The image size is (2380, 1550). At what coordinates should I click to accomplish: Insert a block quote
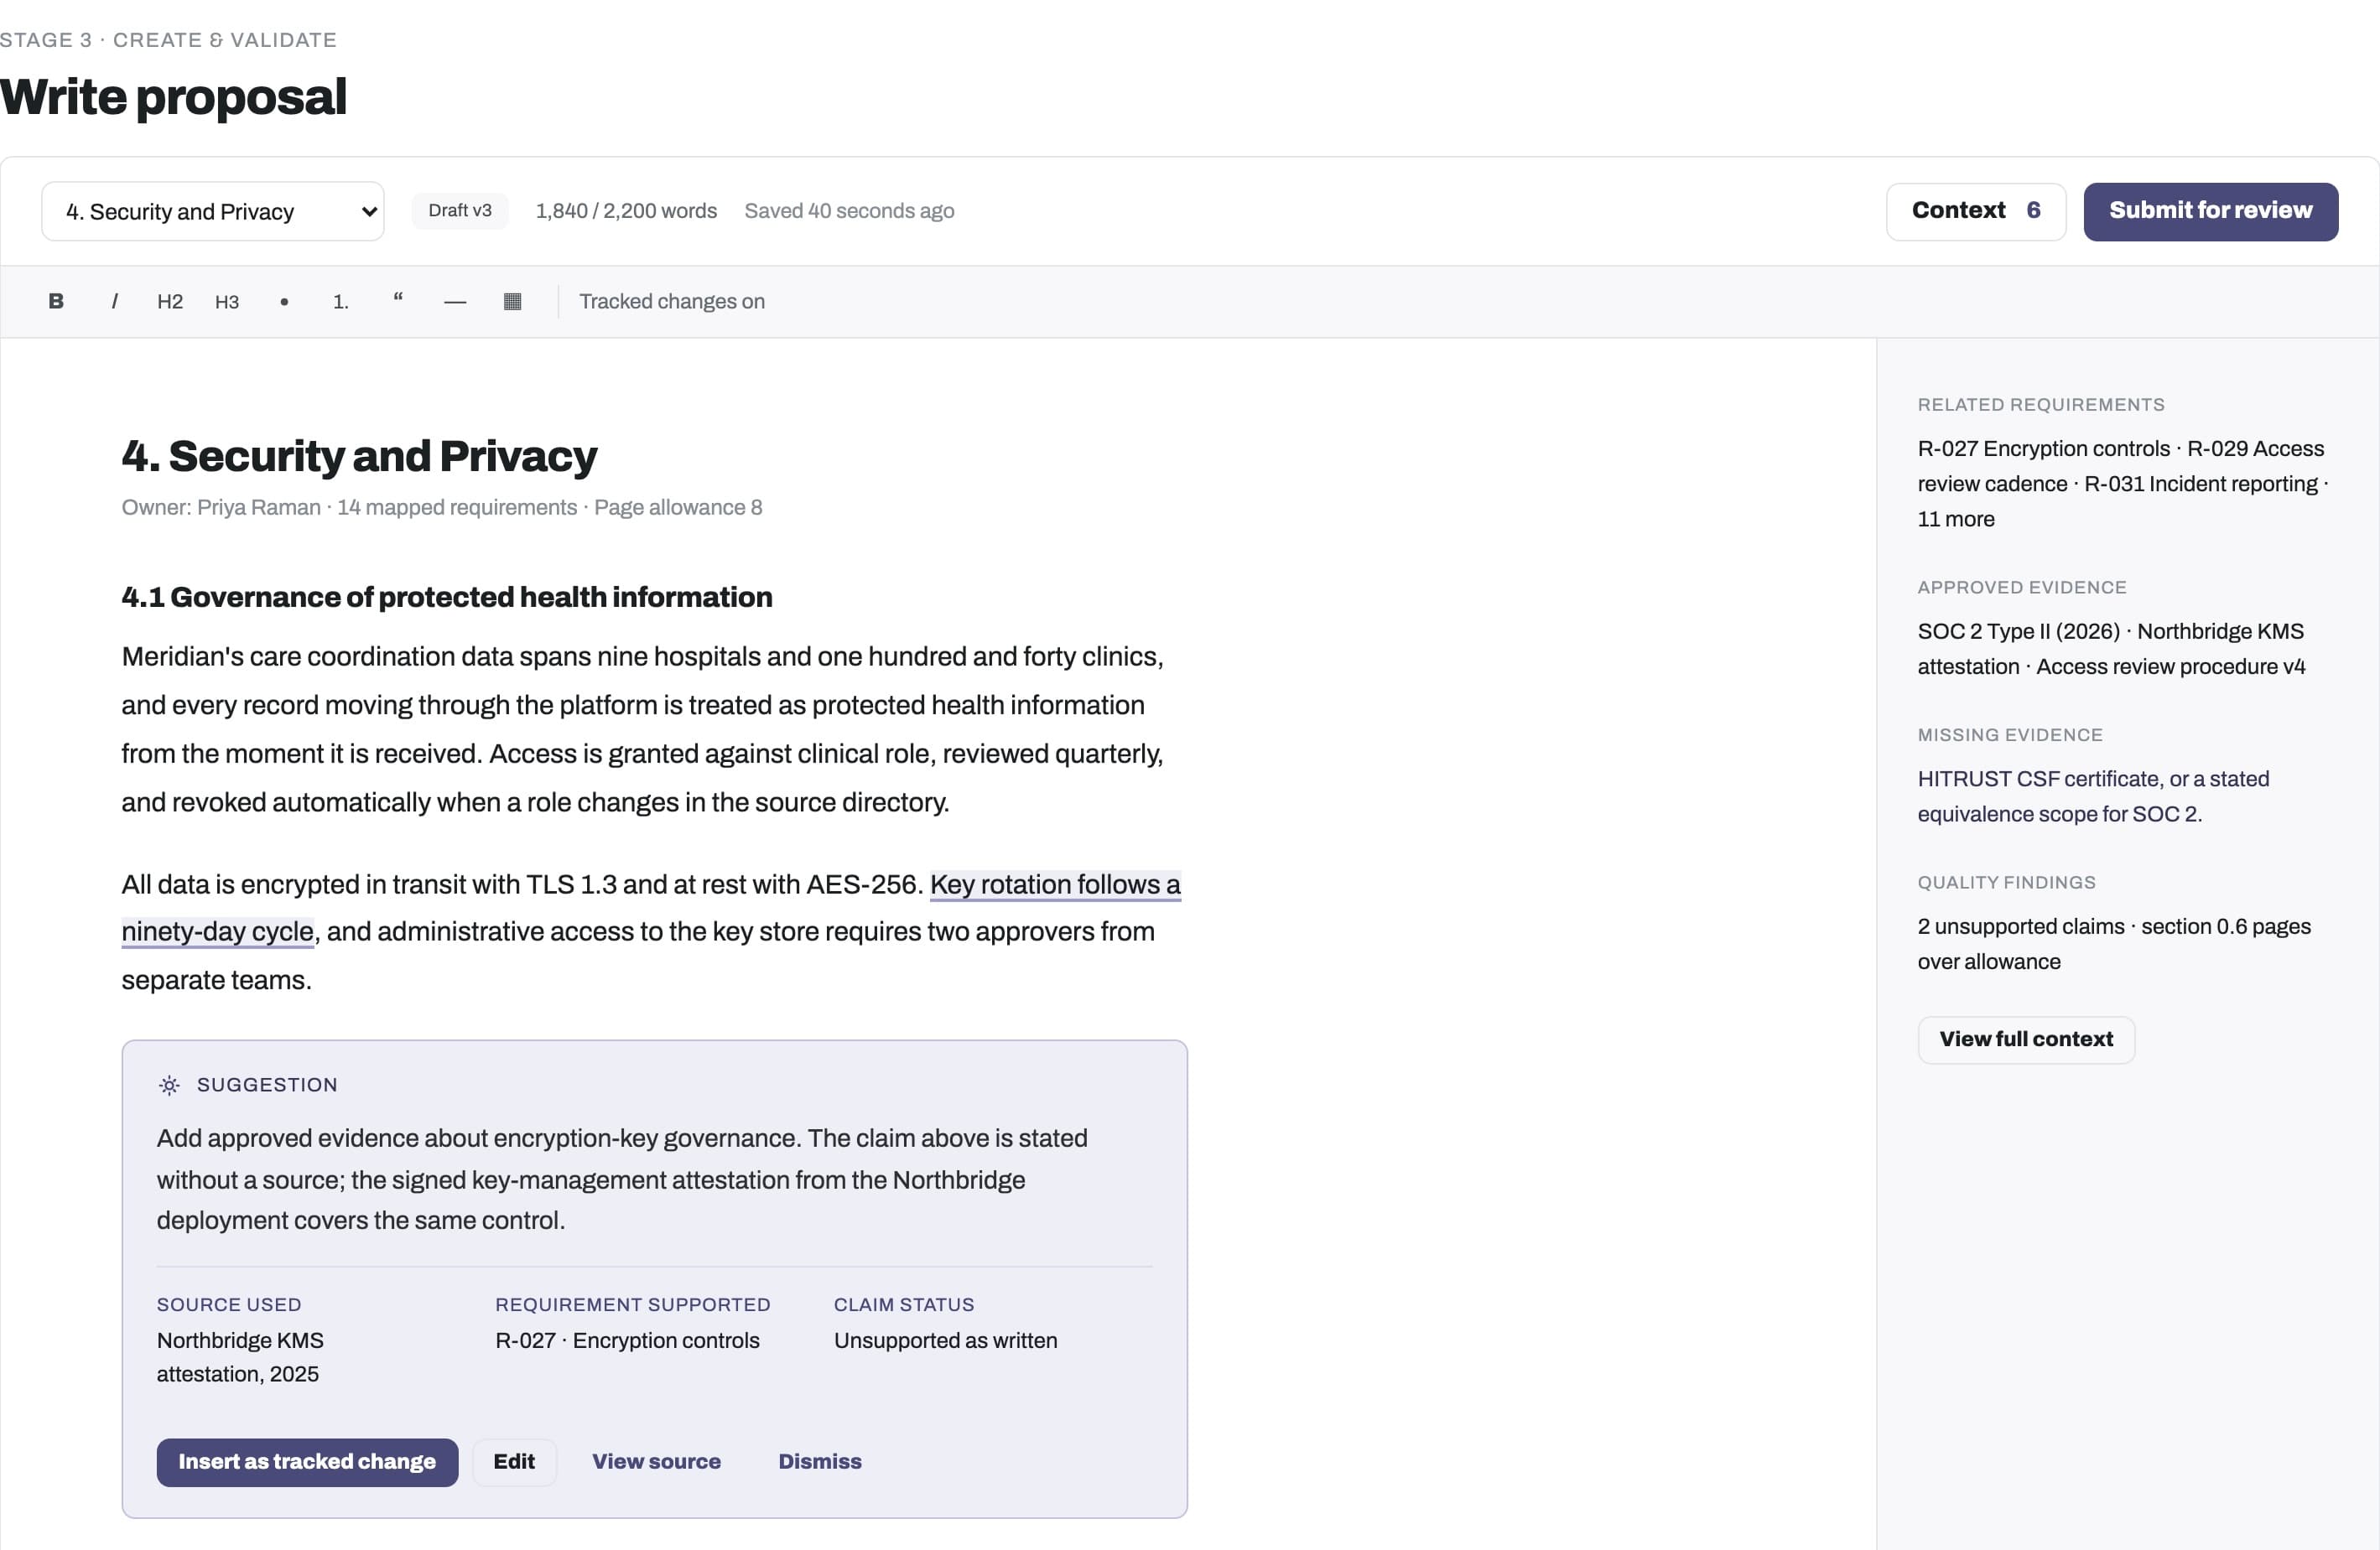[x=398, y=301]
